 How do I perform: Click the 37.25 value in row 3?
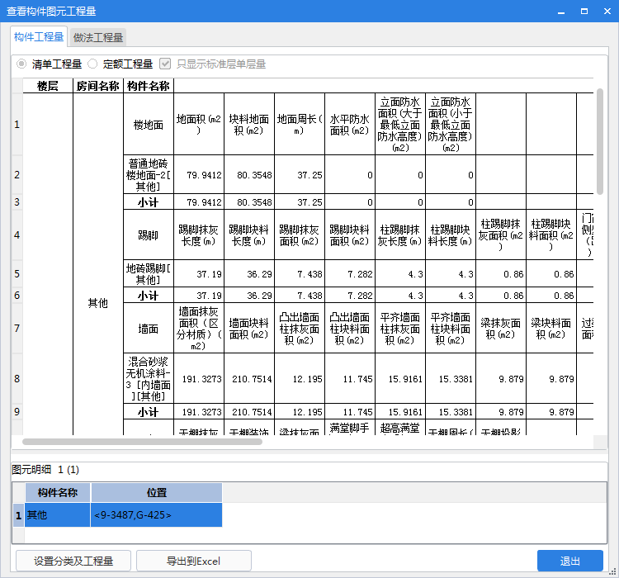[x=300, y=202]
